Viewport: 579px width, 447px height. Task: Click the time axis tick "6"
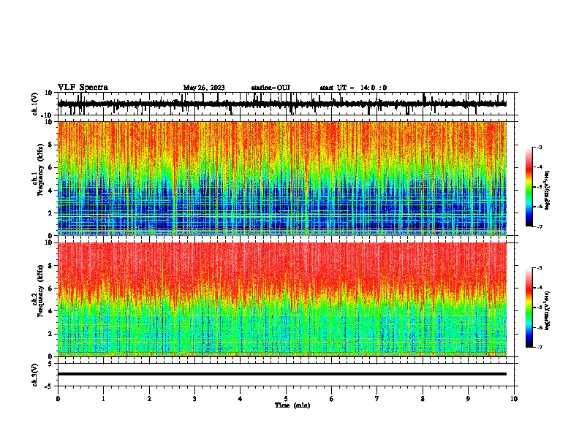tap(332, 399)
